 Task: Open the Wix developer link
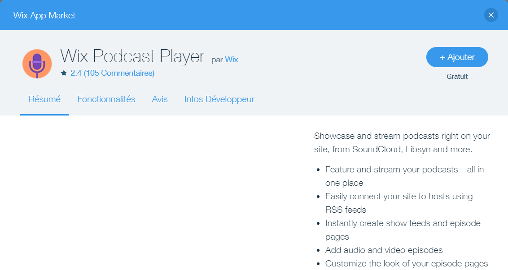[x=232, y=60]
